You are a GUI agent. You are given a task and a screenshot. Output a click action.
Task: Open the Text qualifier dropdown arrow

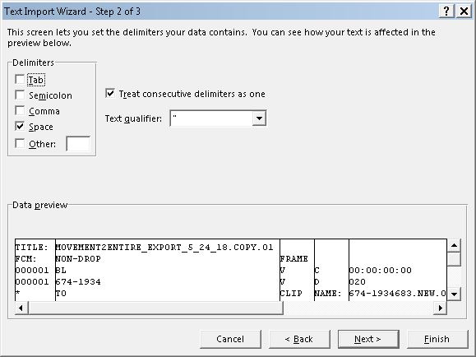click(259, 118)
